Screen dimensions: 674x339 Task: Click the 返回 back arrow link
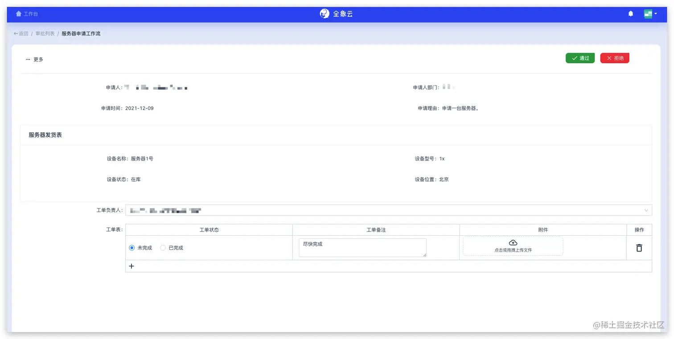[21, 33]
